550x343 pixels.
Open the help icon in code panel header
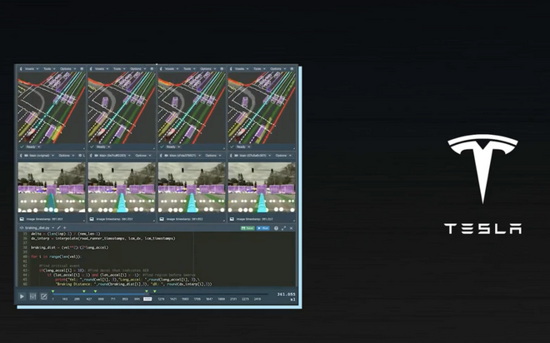pos(276,228)
